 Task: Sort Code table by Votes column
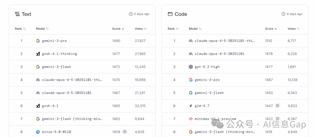(x=293, y=29)
